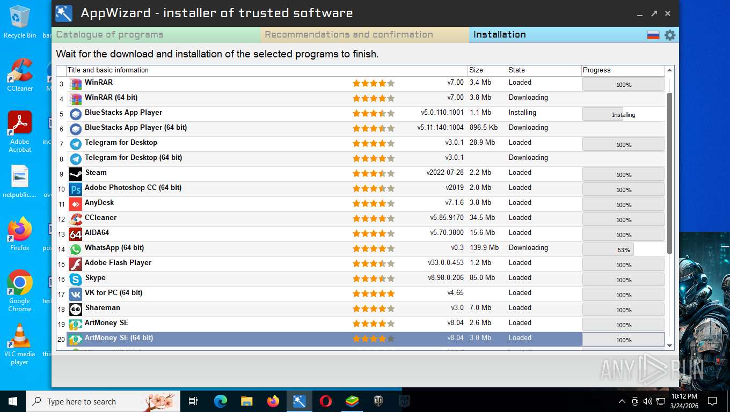Open settings via the gear icon

pos(670,35)
